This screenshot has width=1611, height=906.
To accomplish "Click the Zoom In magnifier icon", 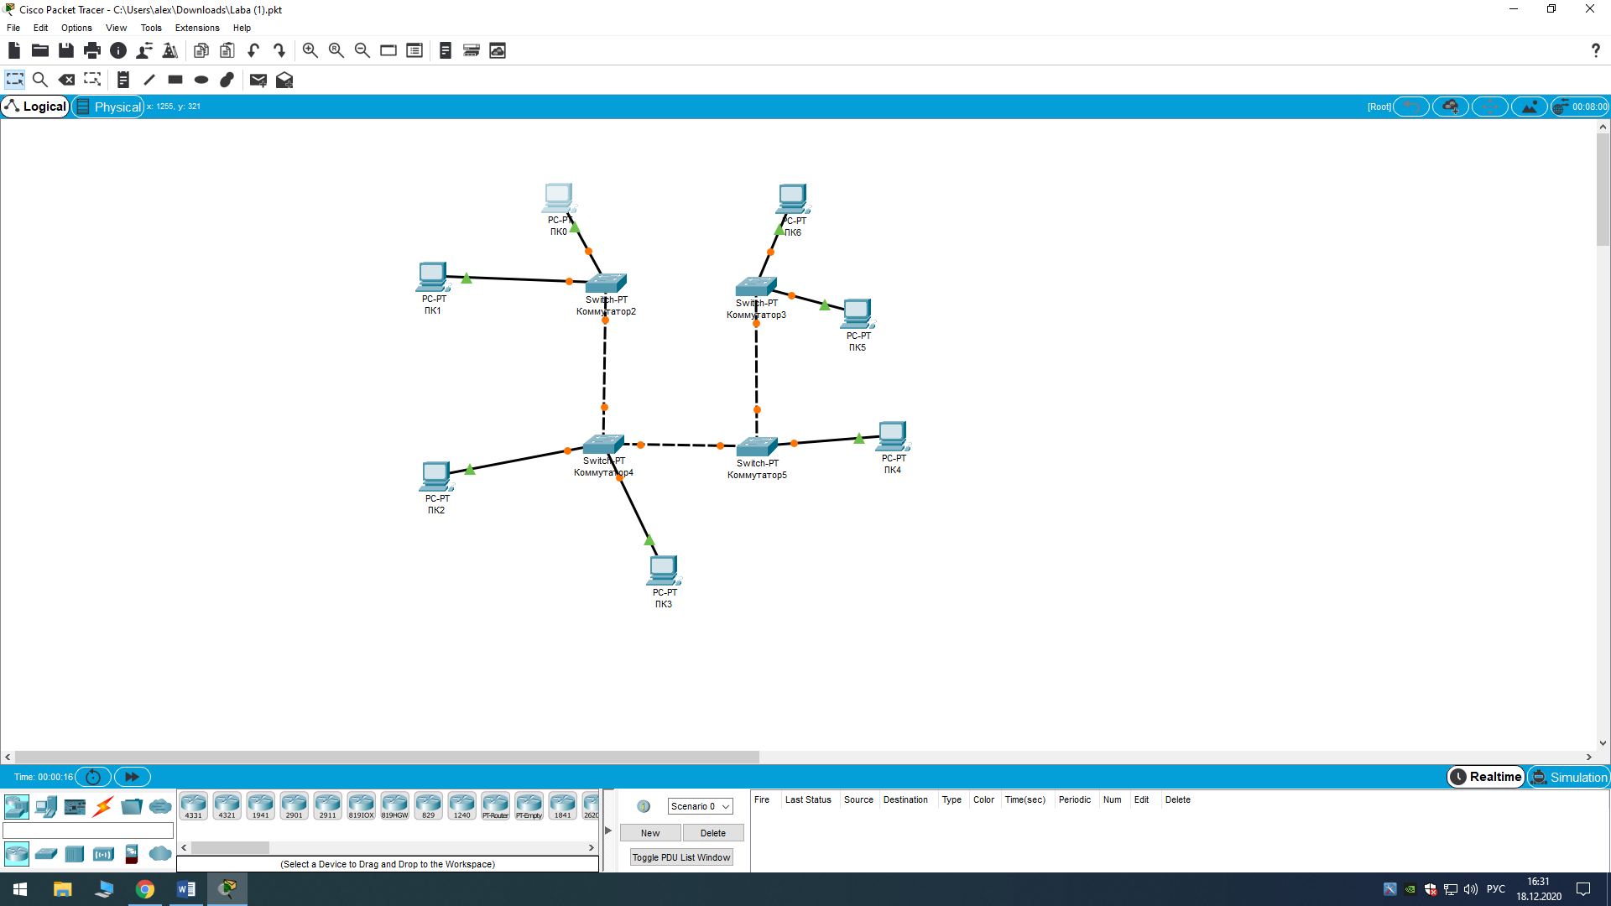I will coord(310,49).
